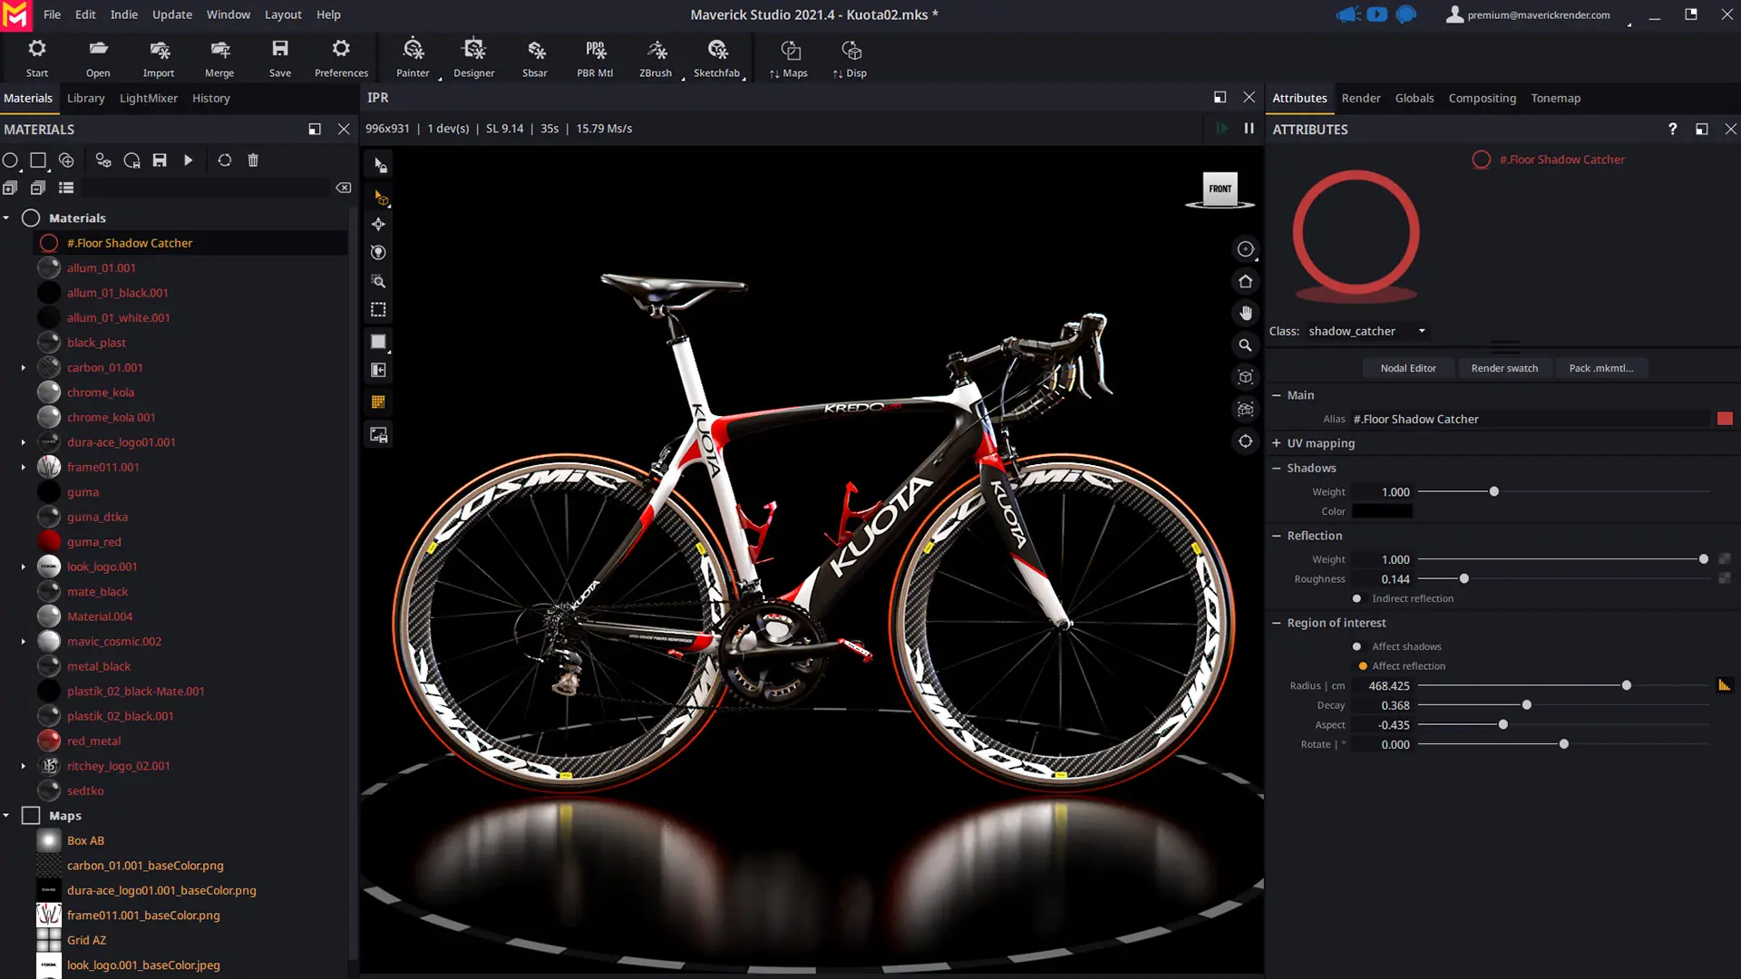Disable Affect reflection option

1363,666
